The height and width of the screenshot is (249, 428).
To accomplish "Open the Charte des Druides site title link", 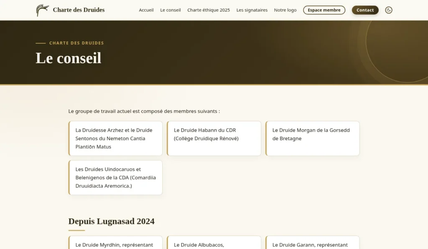I will tap(79, 10).
